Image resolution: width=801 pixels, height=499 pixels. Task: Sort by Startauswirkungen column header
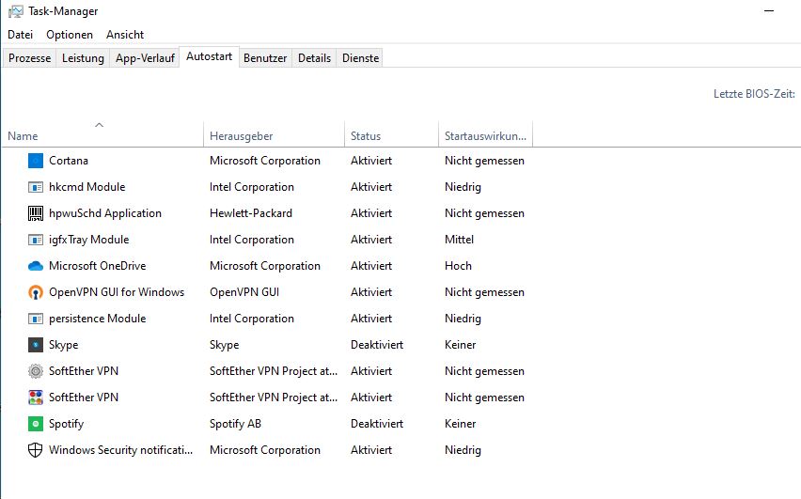point(484,136)
